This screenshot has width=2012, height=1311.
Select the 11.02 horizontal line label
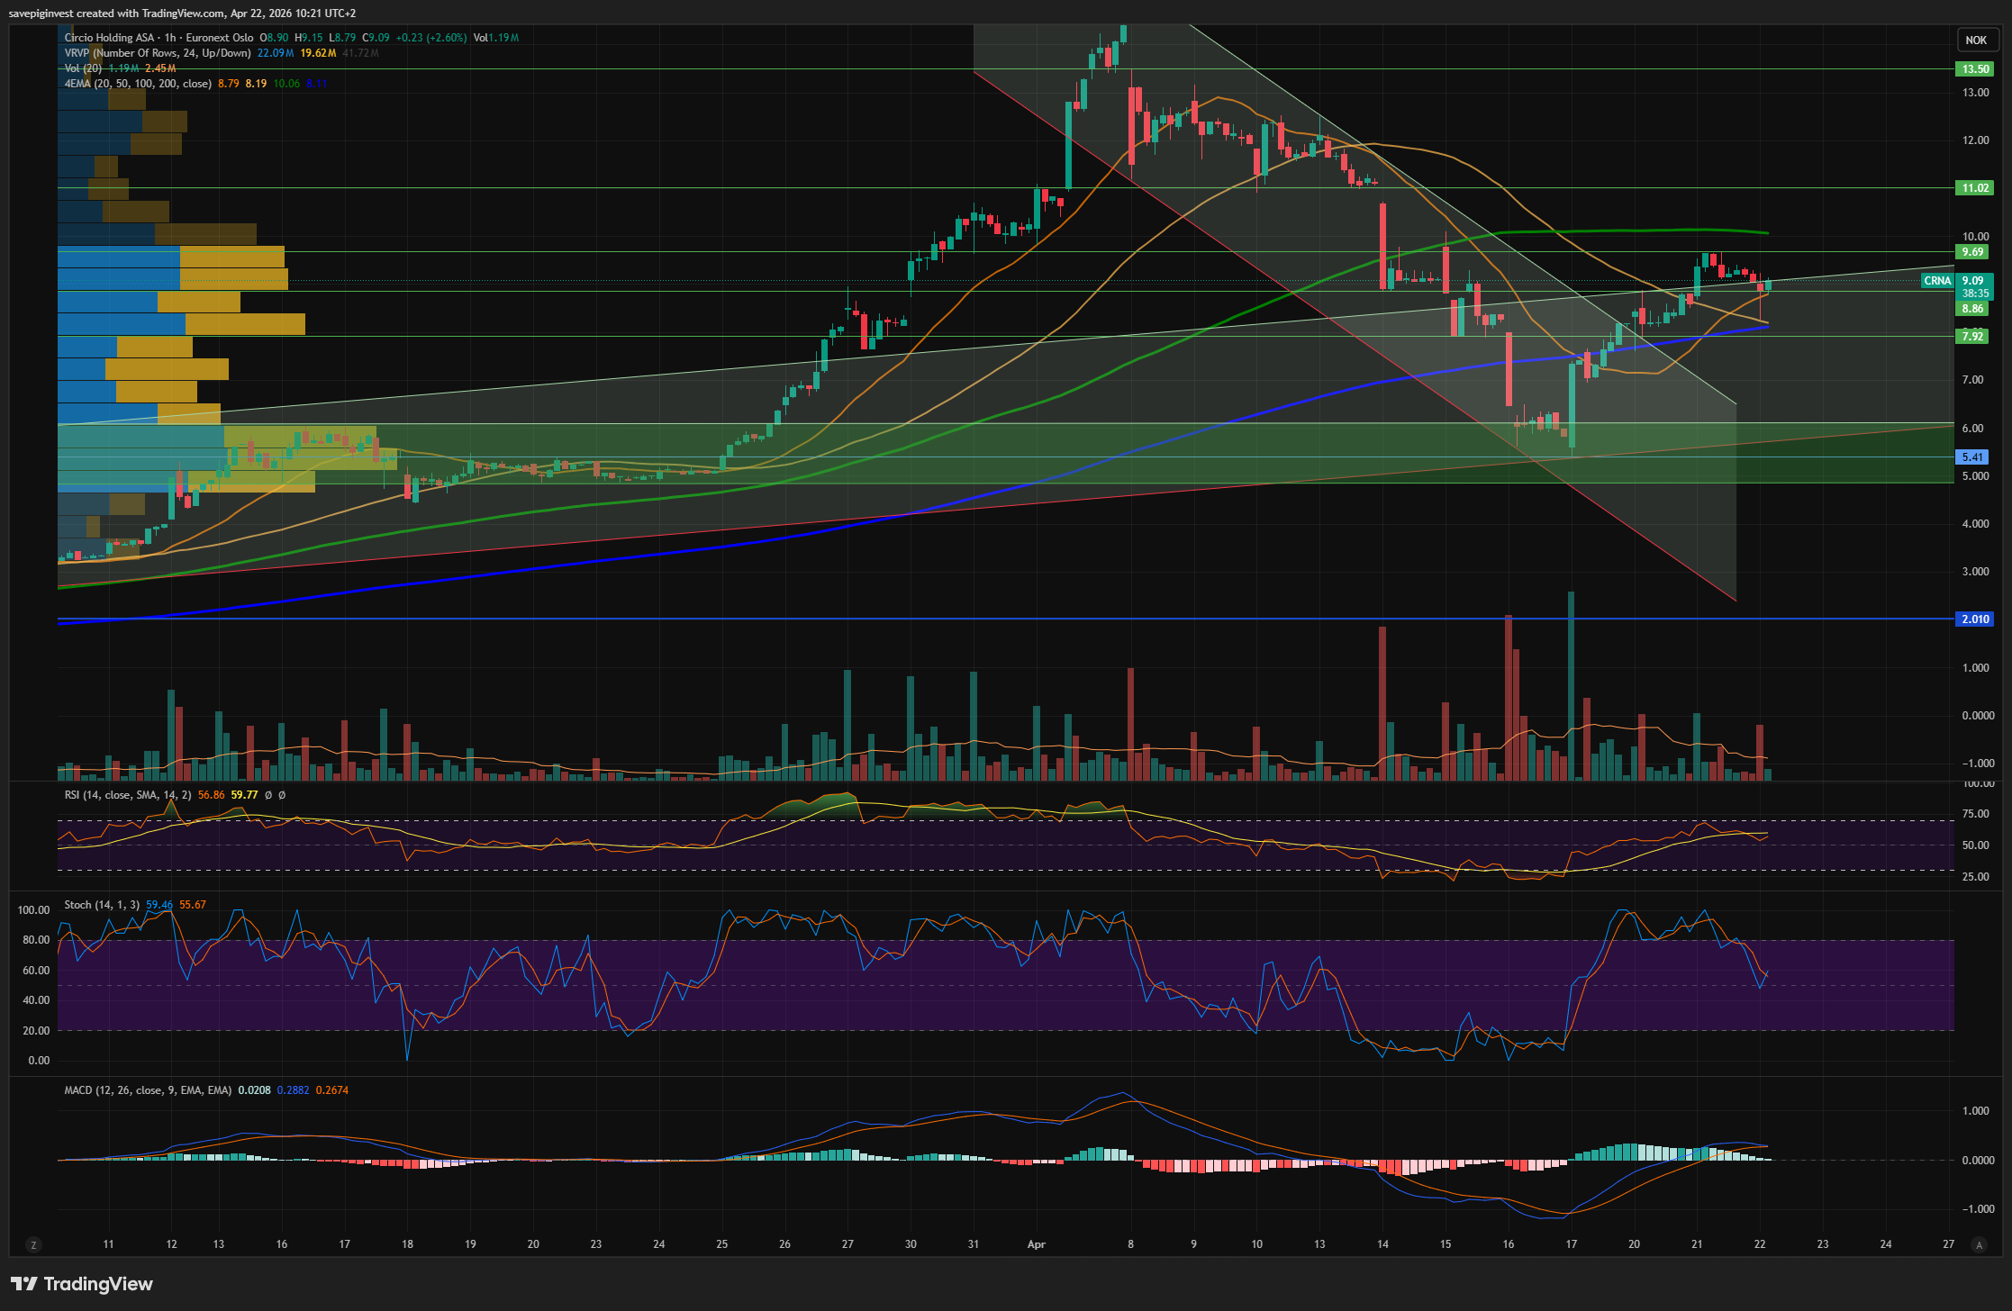1975,188
